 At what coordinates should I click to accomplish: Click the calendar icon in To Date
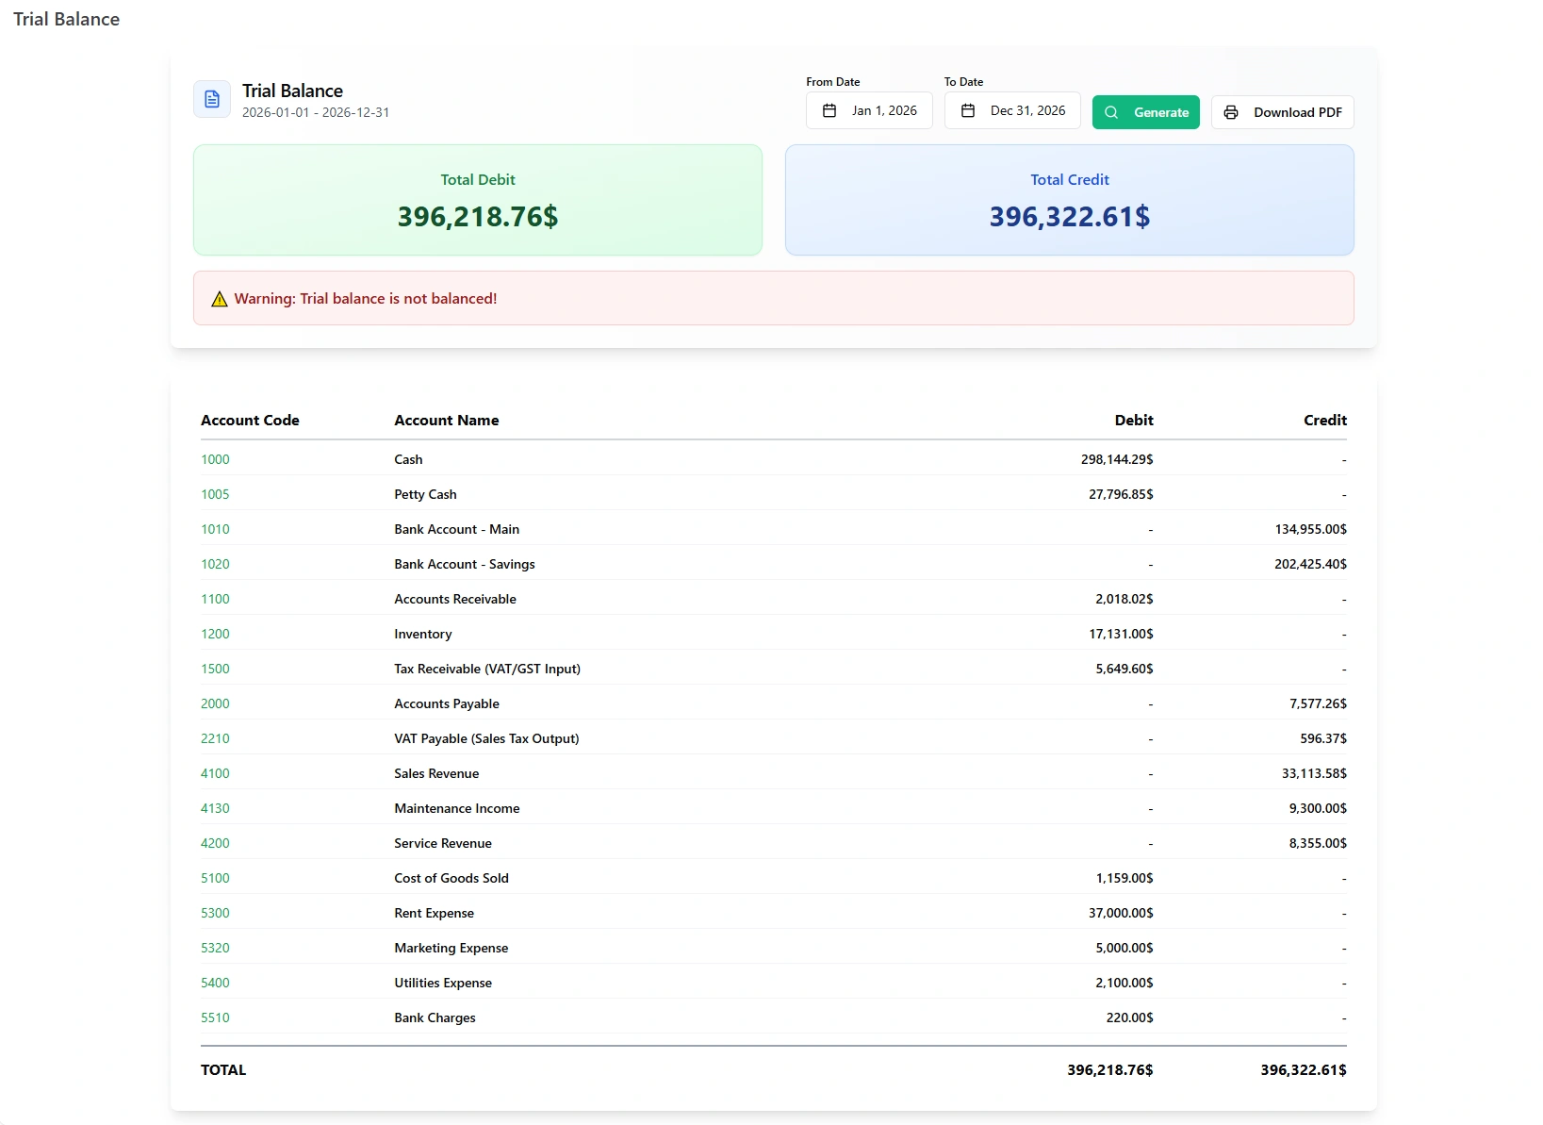tap(968, 110)
